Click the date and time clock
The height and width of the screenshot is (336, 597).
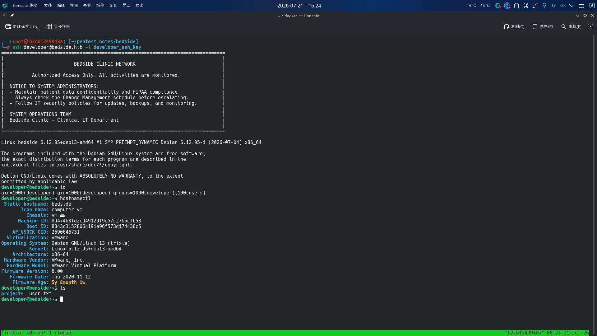[299, 6]
